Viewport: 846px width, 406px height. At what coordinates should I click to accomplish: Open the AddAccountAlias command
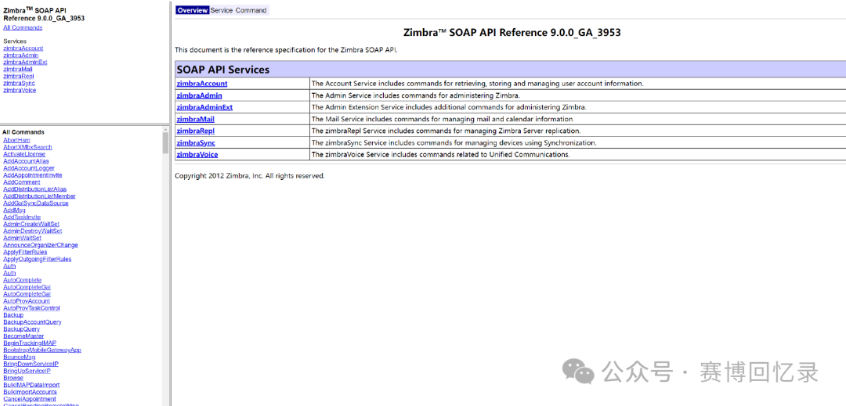26,161
